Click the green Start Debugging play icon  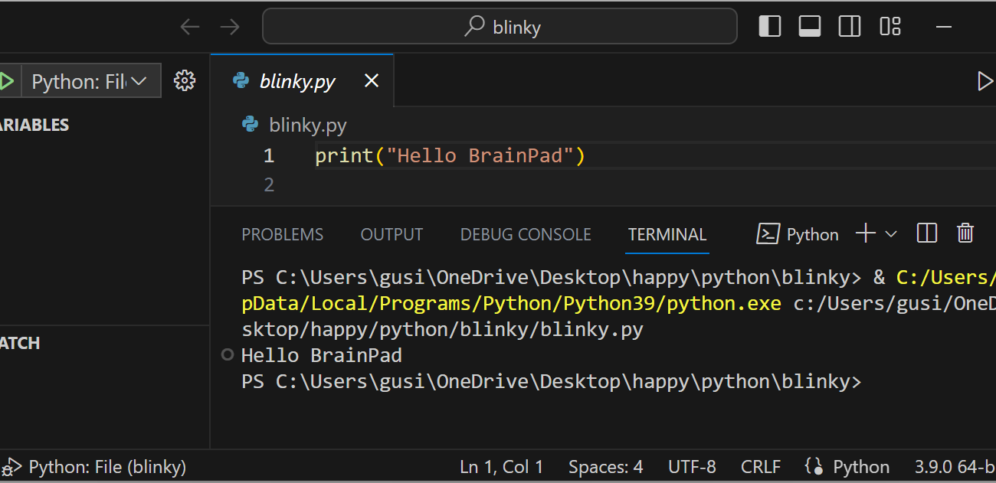coord(6,81)
